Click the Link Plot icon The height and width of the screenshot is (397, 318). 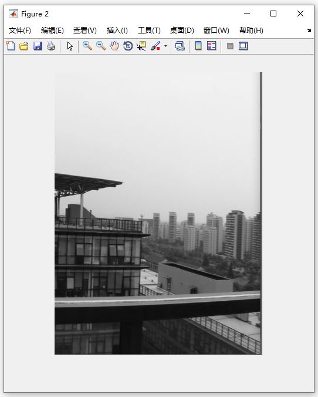pos(180,46)
